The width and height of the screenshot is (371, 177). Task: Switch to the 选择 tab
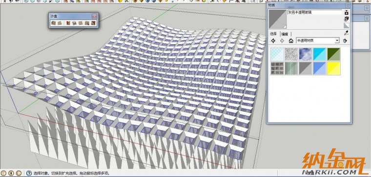click(273, 34)
